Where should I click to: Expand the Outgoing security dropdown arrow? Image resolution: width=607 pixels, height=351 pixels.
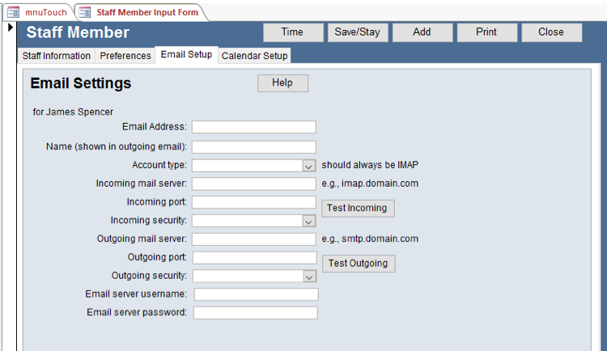point(309,277)
